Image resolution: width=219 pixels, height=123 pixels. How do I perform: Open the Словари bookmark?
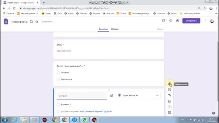pyautogui.click(x=159, y=13)
